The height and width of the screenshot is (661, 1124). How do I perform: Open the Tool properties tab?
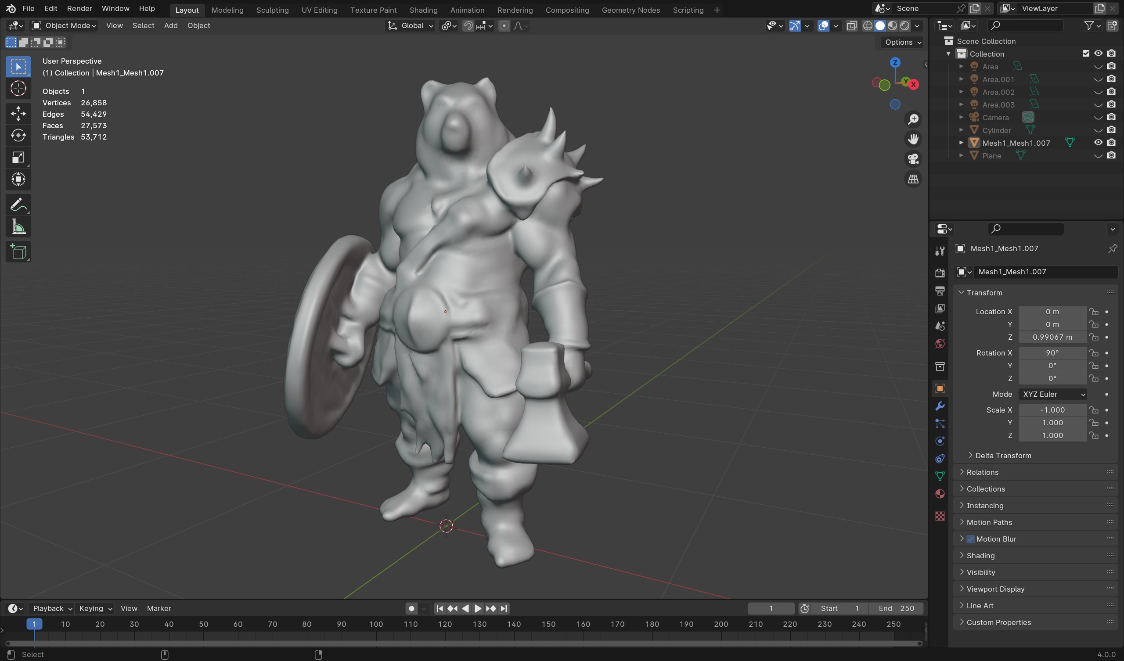pyautogui.click(x=940, y=251)
